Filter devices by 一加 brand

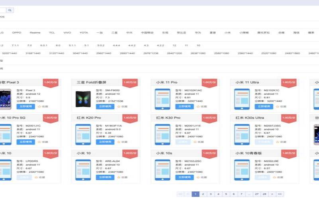pos(99,33)
